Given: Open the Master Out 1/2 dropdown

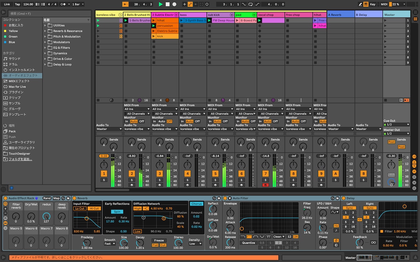Looking at the screenshot, I should 397,134.
